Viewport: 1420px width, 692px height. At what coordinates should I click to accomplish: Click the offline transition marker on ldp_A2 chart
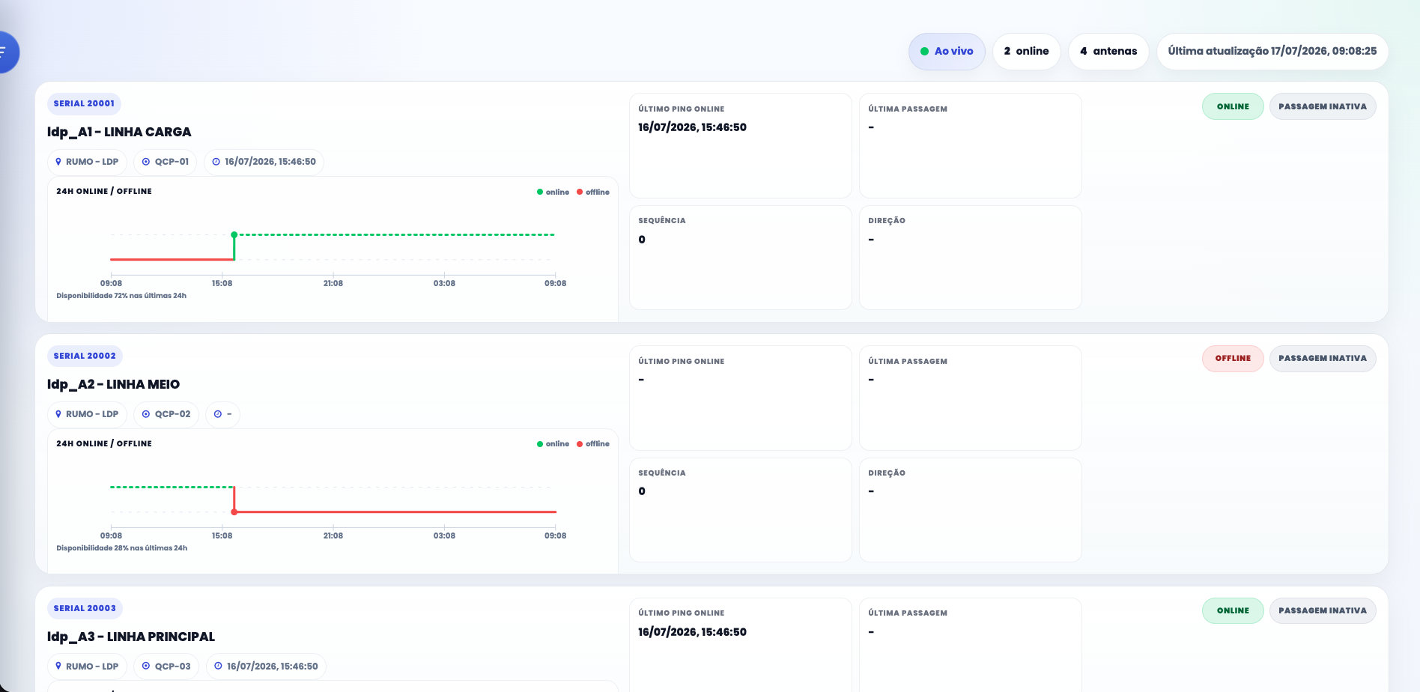pos(234,512)
